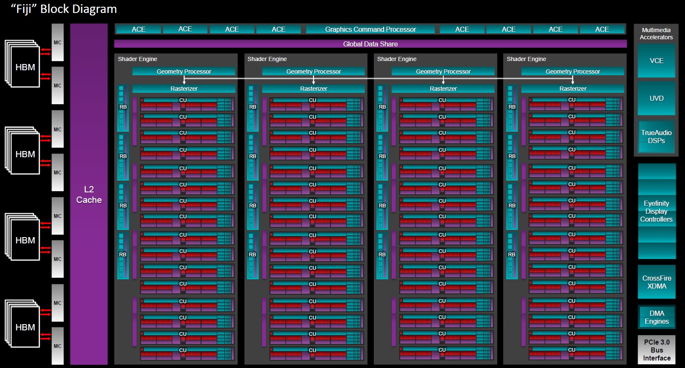
Task: Click the topmost HBM memory stack
Action: coord(23,64)
